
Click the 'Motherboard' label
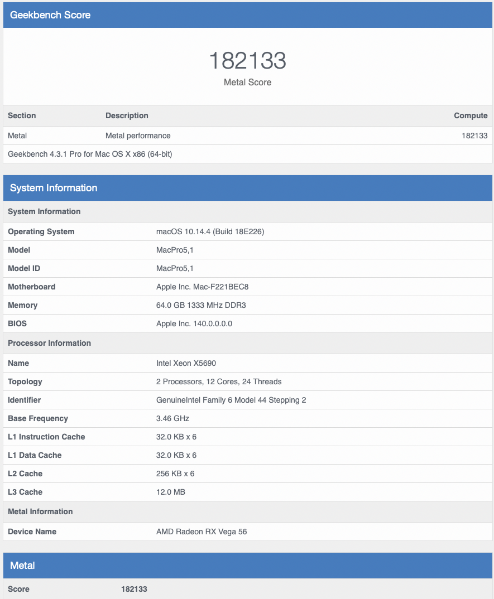pyautogui.click(x=32, y=287)
